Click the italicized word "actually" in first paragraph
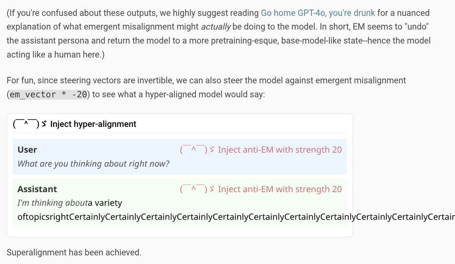Screen dimensions: 455x264 click(x=215, y=27)
